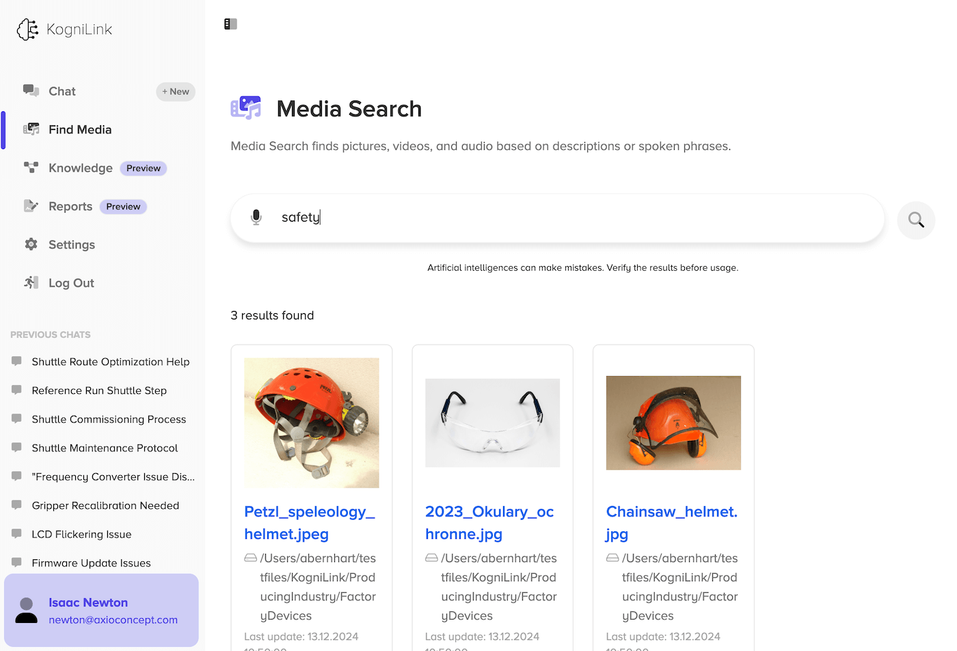The width and height of the screenshot is (957, 651).
Task: Open Shuttle Commissioning Process chat
Action: 109,419
